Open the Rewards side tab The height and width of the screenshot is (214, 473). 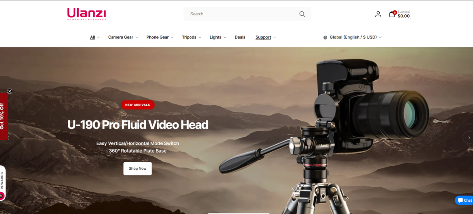[3, 183]
